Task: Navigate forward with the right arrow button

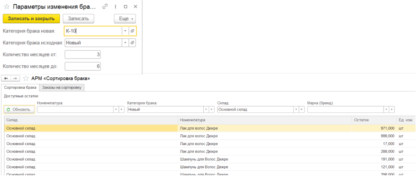Action: coord(15,78)
